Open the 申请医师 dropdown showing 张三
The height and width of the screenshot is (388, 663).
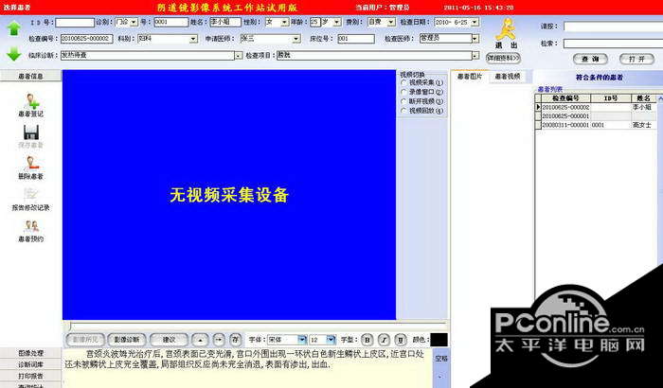[296, 39]
